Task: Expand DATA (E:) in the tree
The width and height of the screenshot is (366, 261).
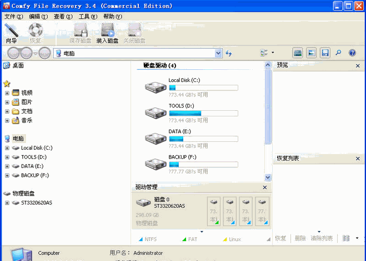Action: point(7,166)
